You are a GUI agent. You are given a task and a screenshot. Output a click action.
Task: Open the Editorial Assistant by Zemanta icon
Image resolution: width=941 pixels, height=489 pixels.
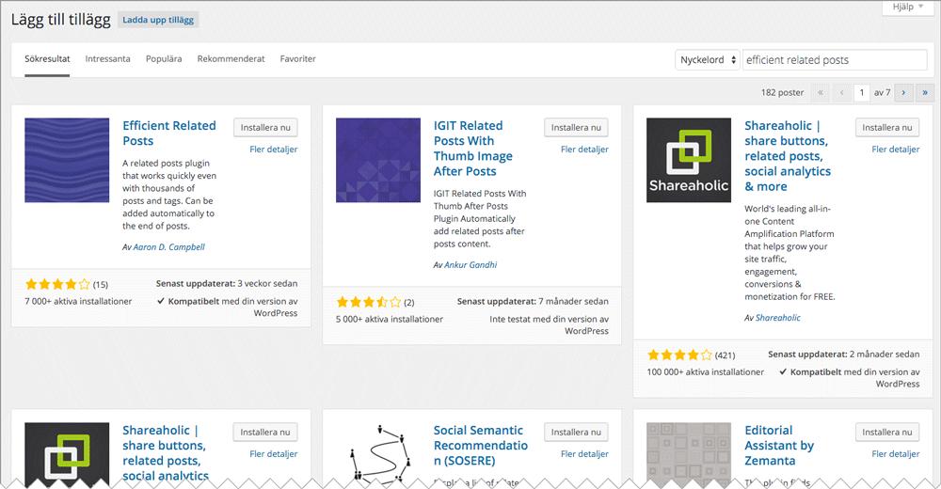pyautogui.click(x=689, y=453)
